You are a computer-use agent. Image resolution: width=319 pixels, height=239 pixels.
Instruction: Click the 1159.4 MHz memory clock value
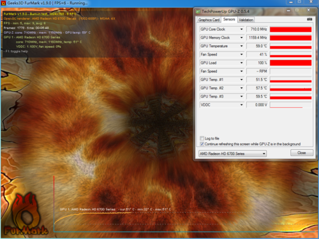257,38
